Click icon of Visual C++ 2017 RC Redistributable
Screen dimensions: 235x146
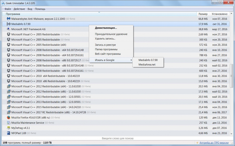(x=9, y=112)
